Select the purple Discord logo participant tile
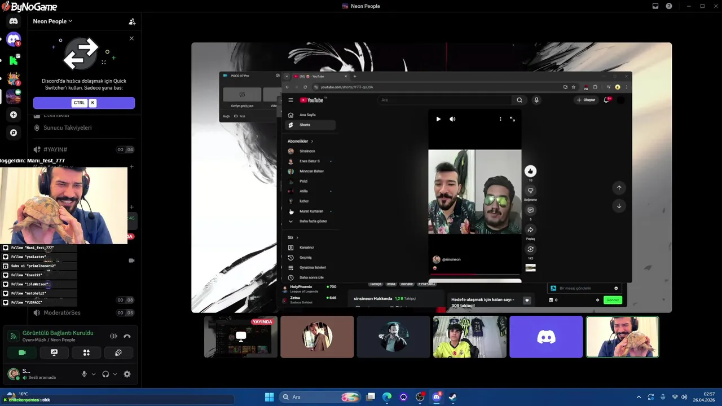Screen dimensions: 722x406 coord(546,337)
